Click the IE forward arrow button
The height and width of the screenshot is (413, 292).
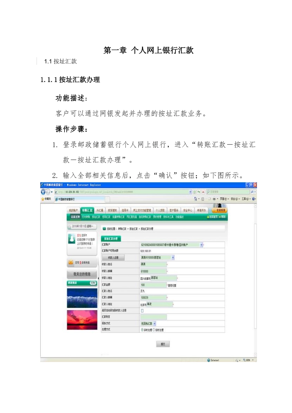tap(48, 192)
